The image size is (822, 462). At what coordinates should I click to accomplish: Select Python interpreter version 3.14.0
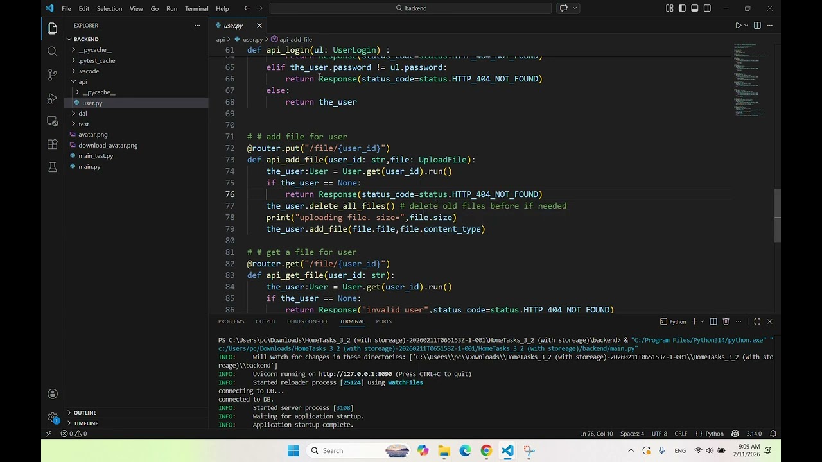[x=754, y=434]
